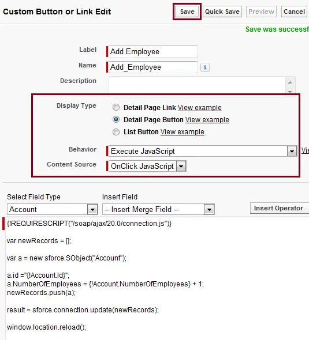309x340 pixels.
Task: Open View example for Detail Page Link
Action: (x=200, y=108)
